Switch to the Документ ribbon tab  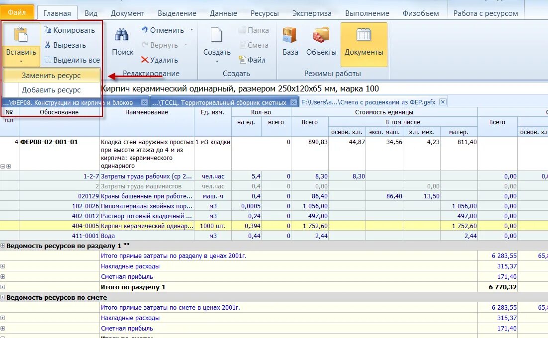tap(127, 13)
